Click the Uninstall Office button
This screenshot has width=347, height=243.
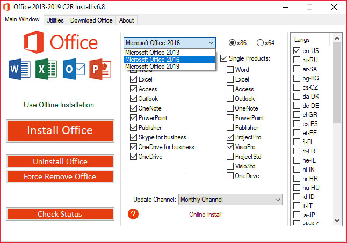(60, 161)
